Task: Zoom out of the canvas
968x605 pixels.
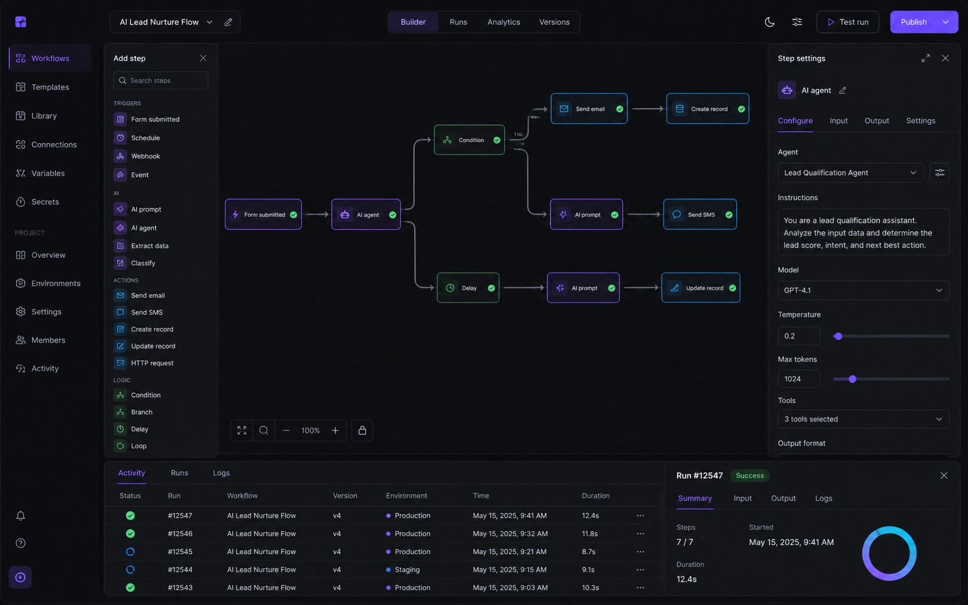Action: pos(286,431)
